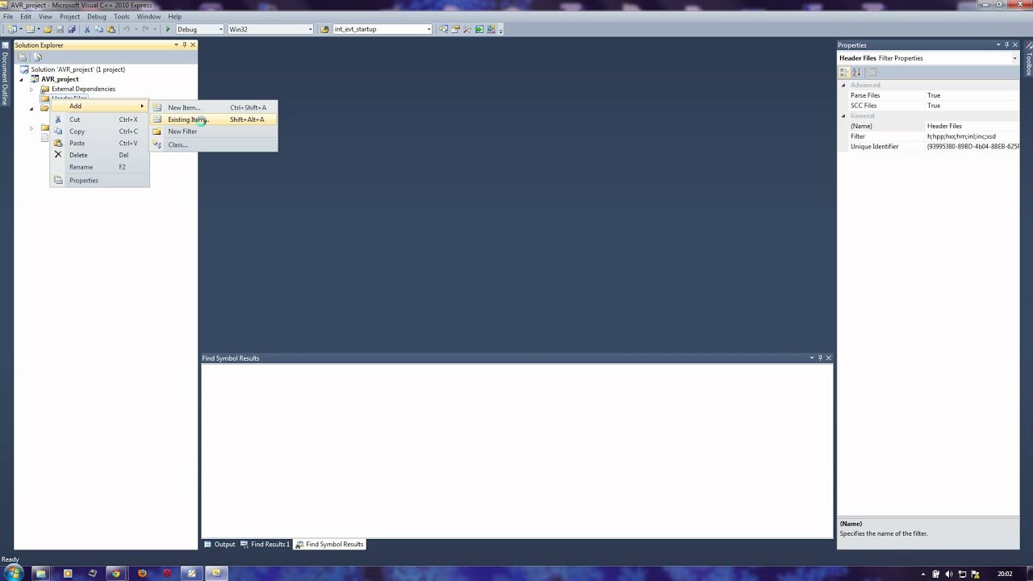Click the Alphabetical sort icon in Properties panel

point(856,72)
